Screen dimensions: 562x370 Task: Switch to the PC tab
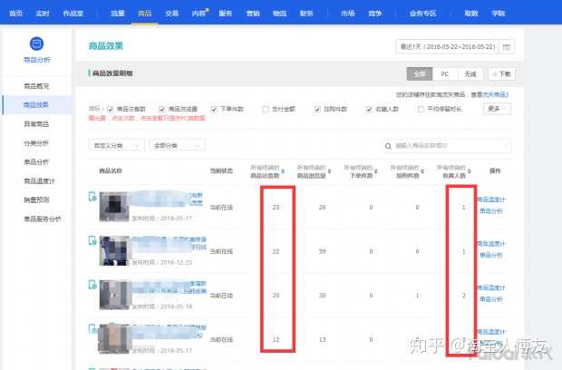click(444, 74)
